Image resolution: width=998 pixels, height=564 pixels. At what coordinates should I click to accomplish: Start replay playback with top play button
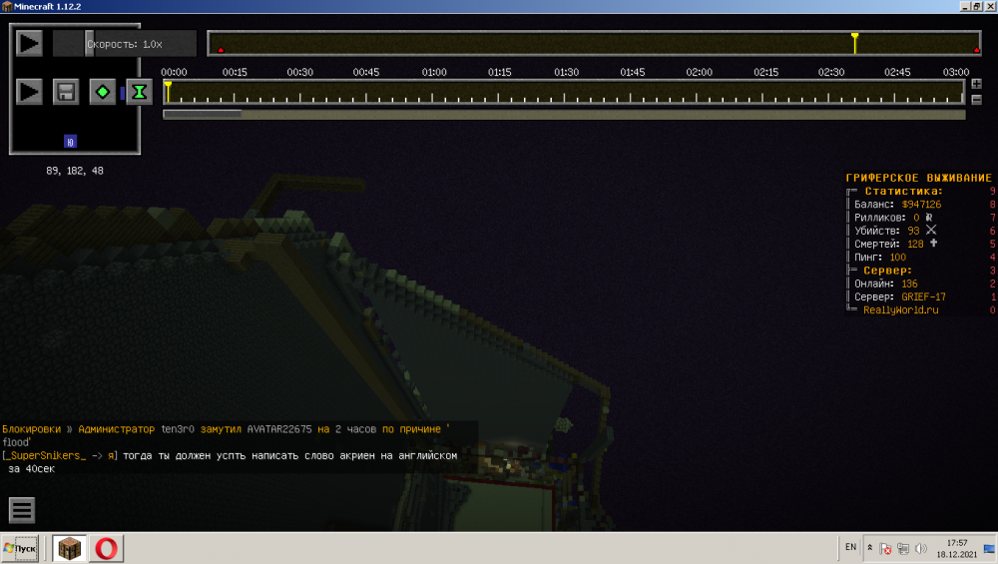coord(29,44)
